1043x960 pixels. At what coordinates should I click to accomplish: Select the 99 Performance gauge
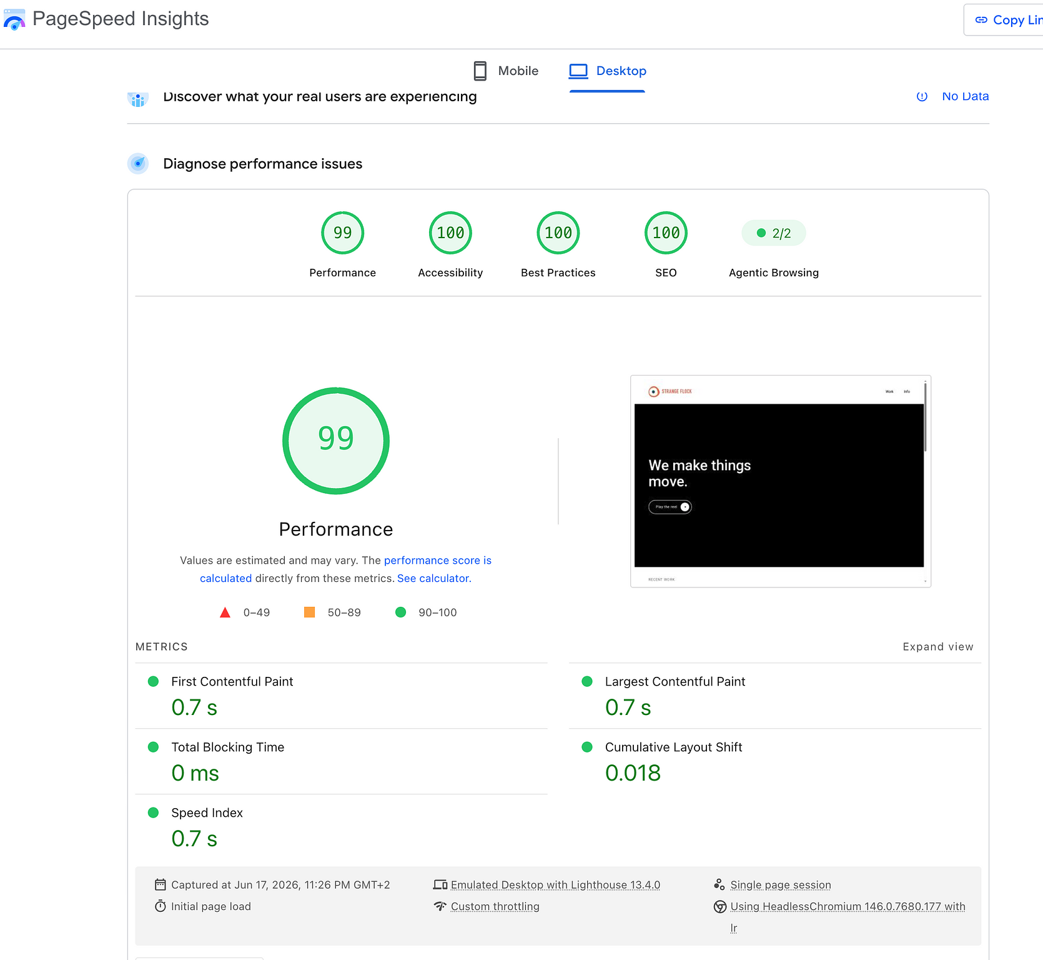(342, 233)
